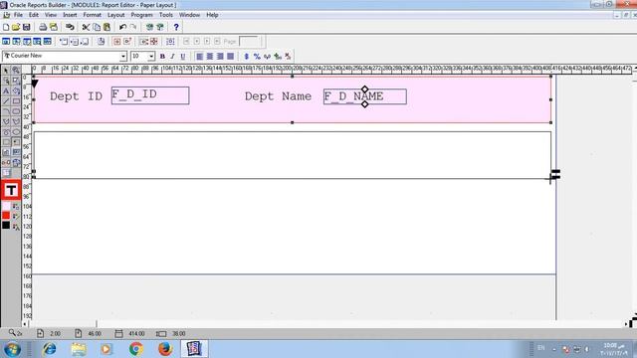Select the F_D_ID field on canvas
This screenshot has height=358, width=637.
pyautogui.click(x=150, y=95)
